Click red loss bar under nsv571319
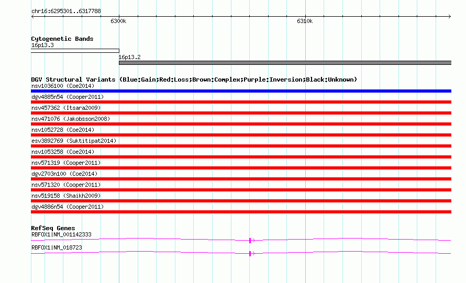Viewport: 466px width, 283px height. (x=241, y=168)
